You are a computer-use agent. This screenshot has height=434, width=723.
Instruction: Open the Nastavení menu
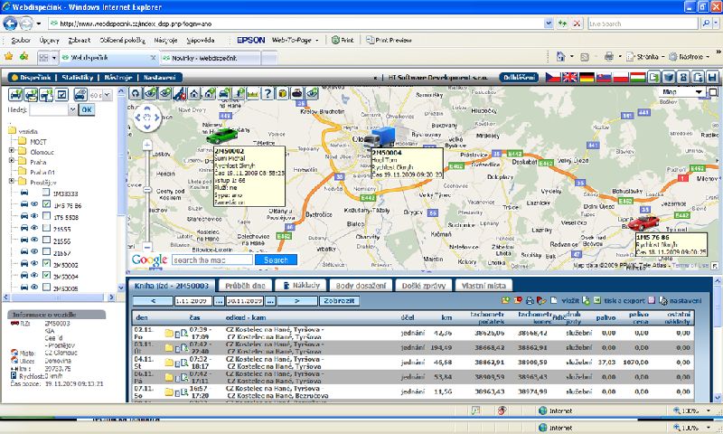click(160, 78)
